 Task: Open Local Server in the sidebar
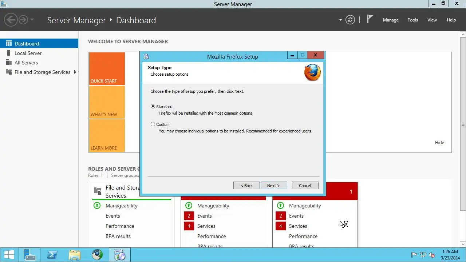click(x=39, y=53)
